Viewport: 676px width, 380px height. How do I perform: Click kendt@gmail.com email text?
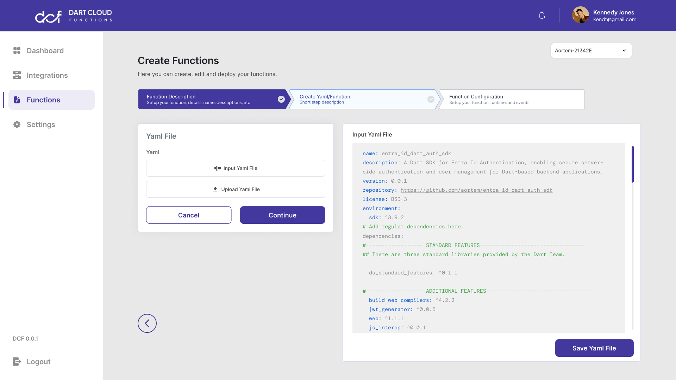pyautogui.click(x=615, y=19)
